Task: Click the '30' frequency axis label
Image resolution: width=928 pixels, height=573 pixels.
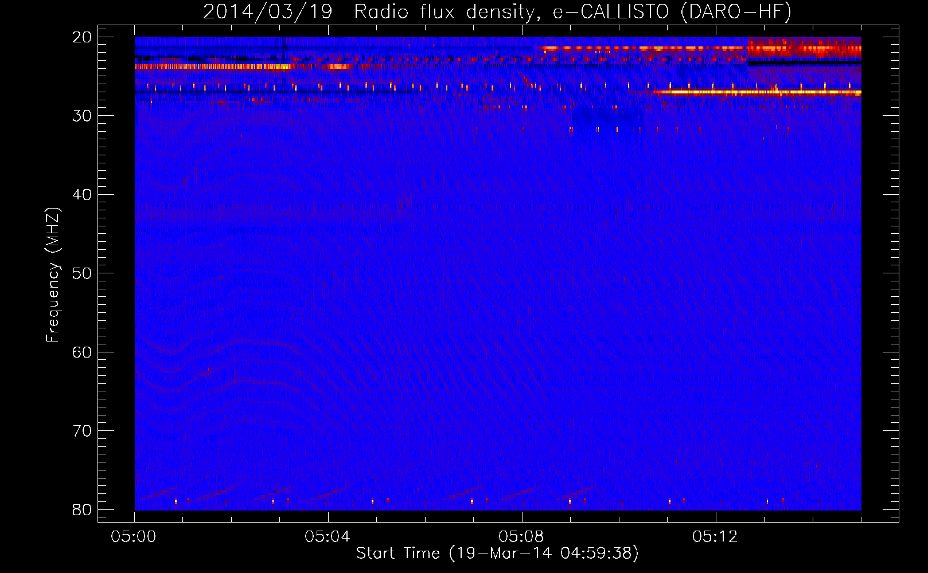Action: click(x=83, y=116)
